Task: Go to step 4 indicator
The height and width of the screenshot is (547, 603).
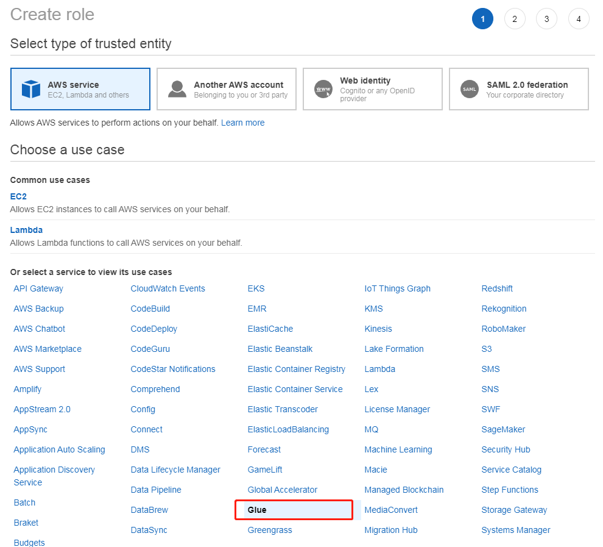Action: click(x=579, y=18)
